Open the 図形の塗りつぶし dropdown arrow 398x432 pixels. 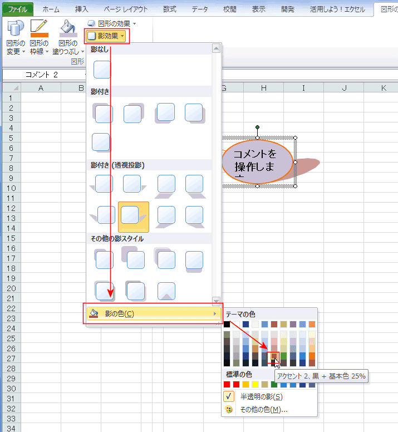pos(82,52)
